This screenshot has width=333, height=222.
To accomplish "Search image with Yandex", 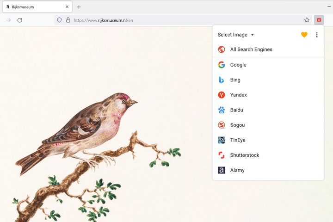I will click(x=268, y=95).
